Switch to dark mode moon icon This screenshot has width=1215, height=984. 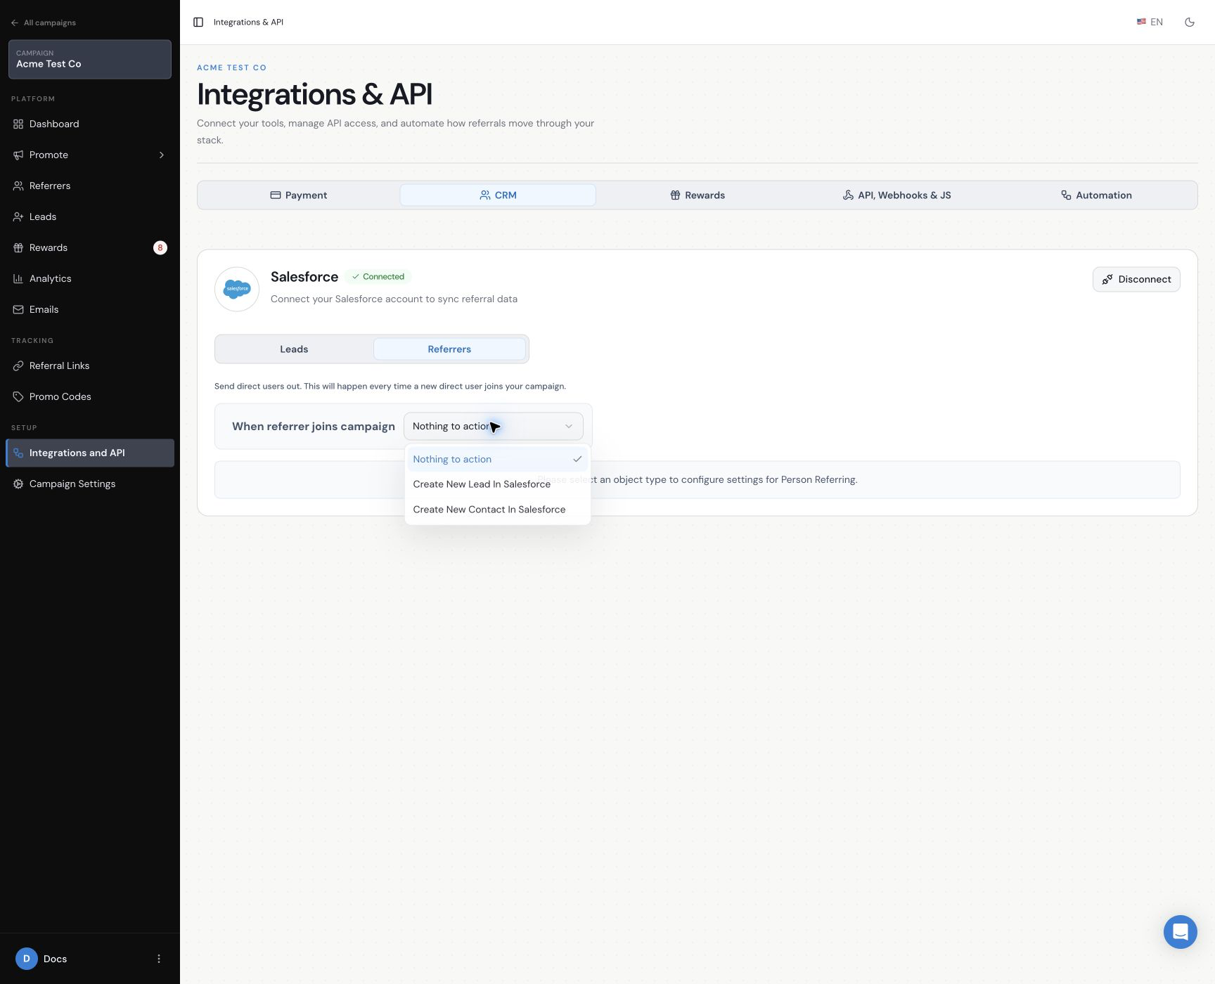pos(1190,22)
